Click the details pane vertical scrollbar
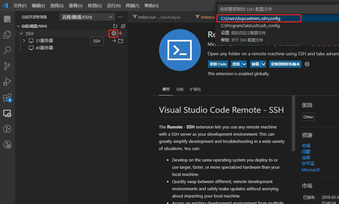 (x=294, y=123)
